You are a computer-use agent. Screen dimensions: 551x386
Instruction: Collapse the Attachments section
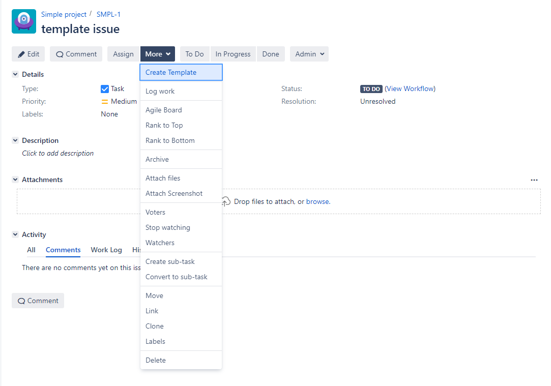coord(15,180)
